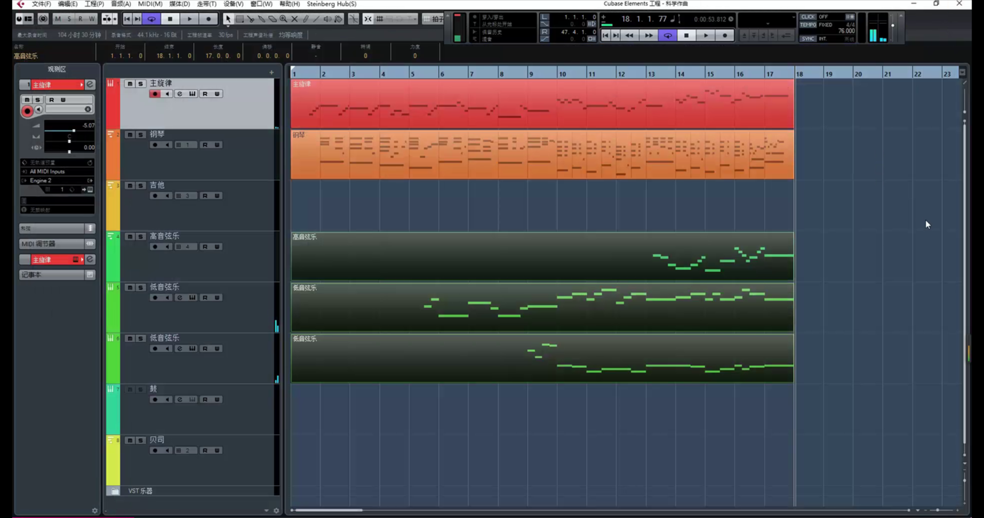Viewport: 984px width, 518px height.
Task: Mute the 主旋律 track
Action: click(x=130, y=83)
